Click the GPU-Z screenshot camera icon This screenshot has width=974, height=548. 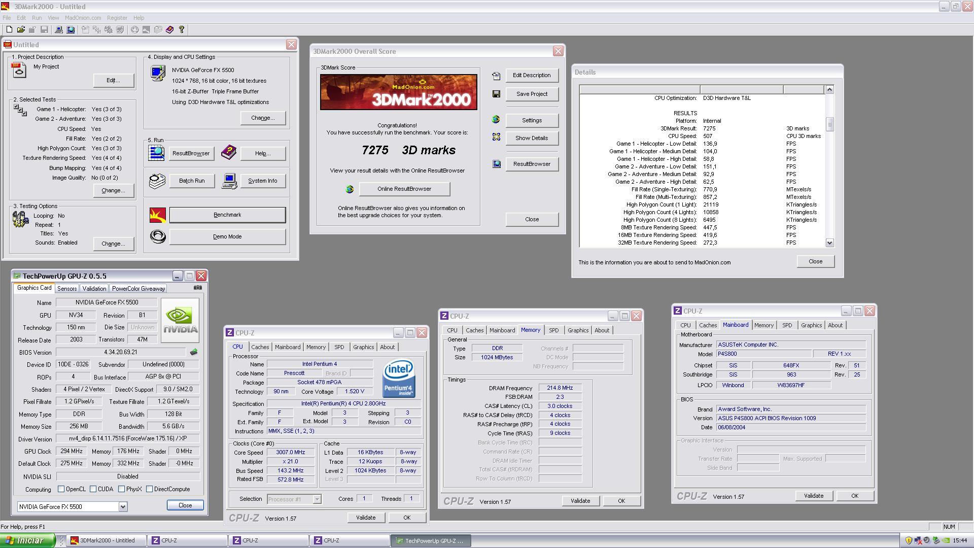[x=198, y=288]
